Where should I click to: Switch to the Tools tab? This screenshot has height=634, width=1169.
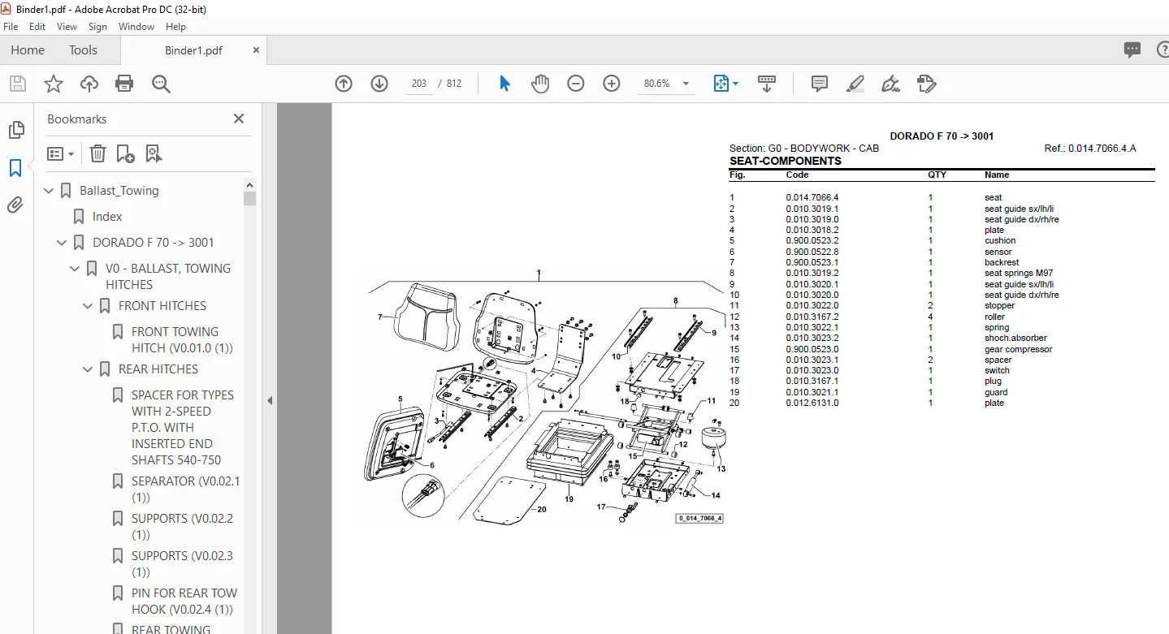point(83,50)
